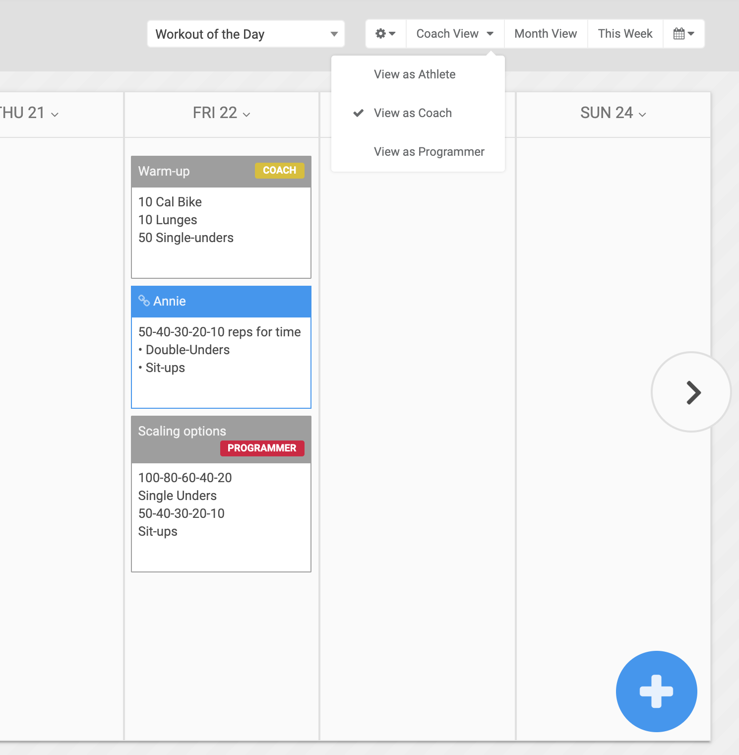Click the blue plus add button

[x=656, y=691]
